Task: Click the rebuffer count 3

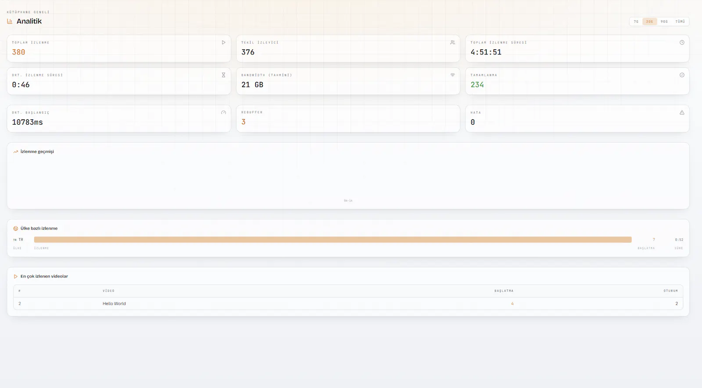Action: pos(244,122)
